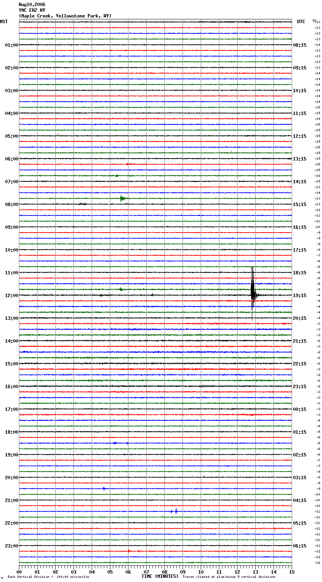Select the 03:00 MST row label
This screenshot has height=582, width=322.
12,91
